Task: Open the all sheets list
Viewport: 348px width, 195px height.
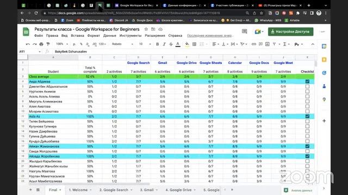Action: 38,190
